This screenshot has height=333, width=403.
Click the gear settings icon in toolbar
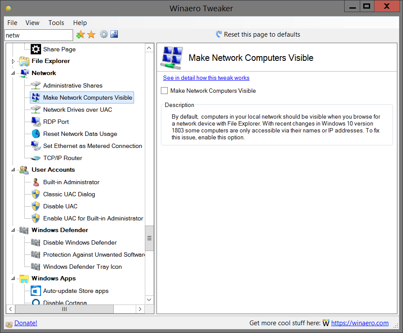[103, 34]
